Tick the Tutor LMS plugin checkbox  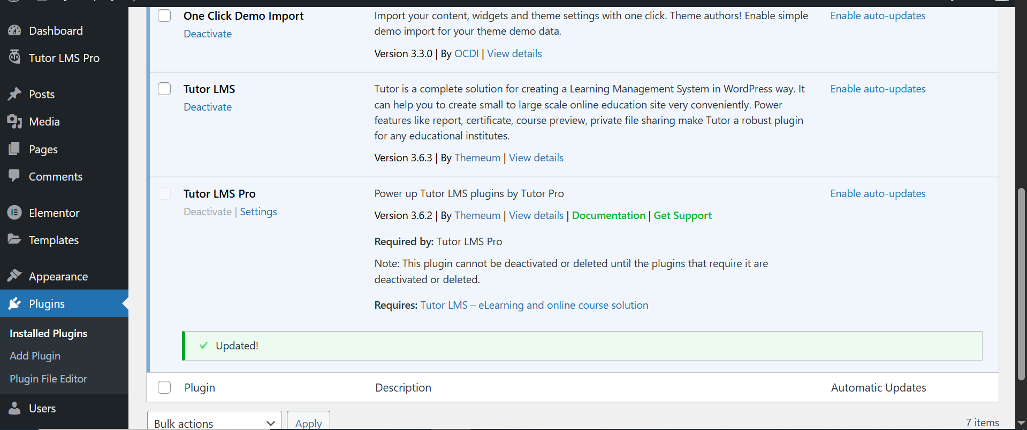(x=164, y=89)
